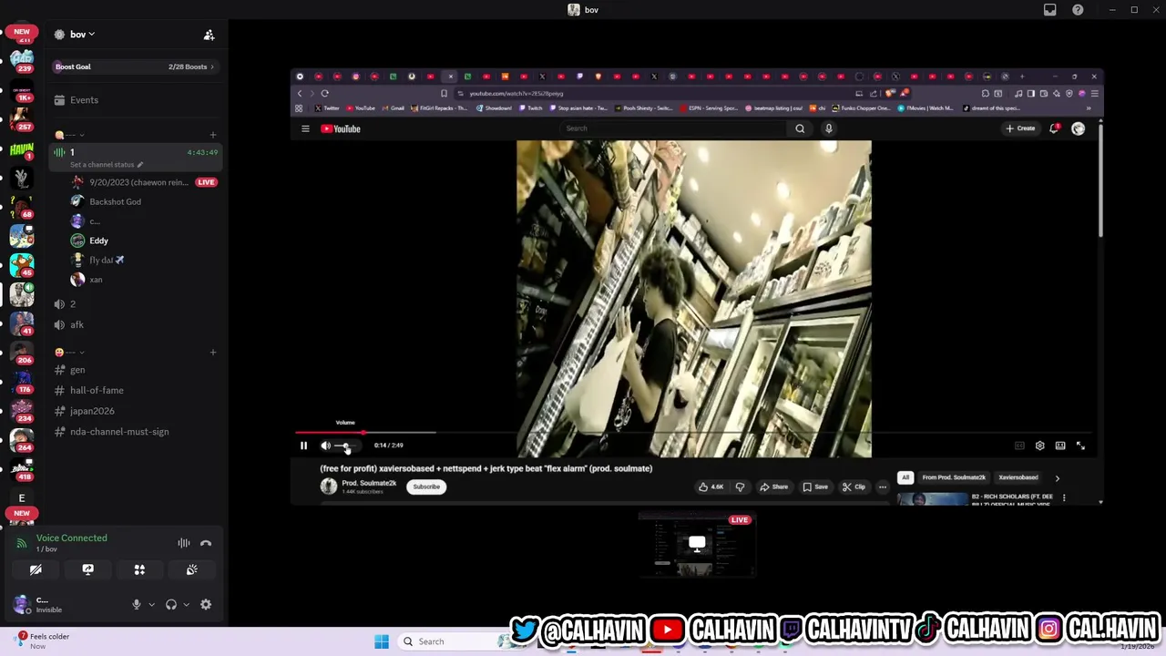Open the Discord help icon in the title bar

point(1078,10)
